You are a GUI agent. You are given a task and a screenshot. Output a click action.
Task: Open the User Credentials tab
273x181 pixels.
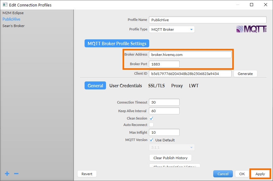tap(126, 85)
